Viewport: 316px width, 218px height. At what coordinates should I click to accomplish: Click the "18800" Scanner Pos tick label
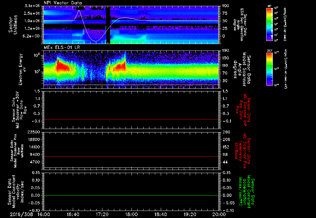coord(34,139)
